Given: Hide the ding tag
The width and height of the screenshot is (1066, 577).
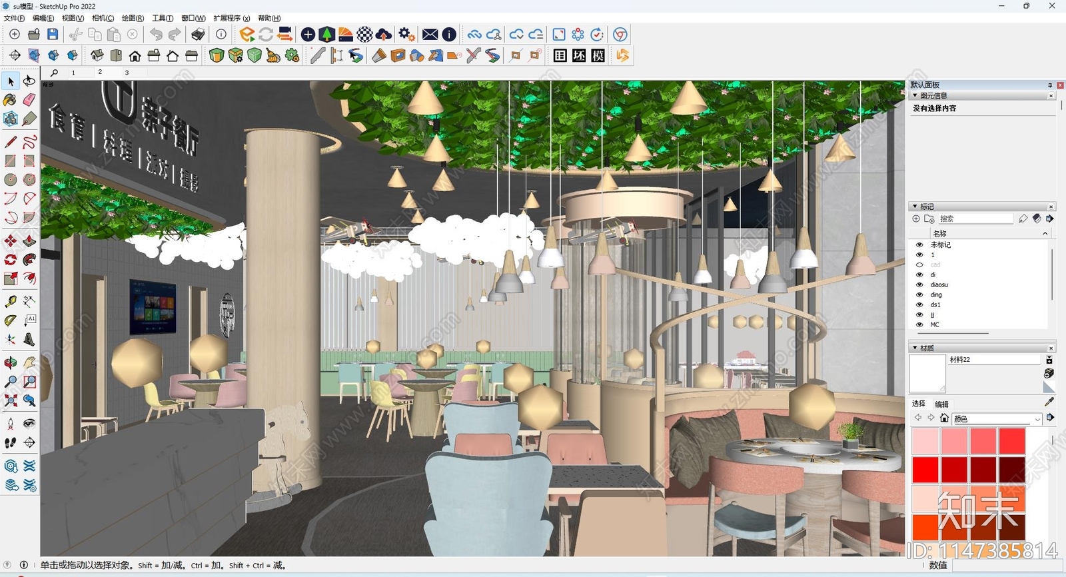Looking at the screenshot, I should 919,294.
